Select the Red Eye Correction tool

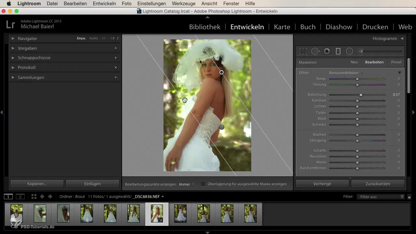(327, 51)
